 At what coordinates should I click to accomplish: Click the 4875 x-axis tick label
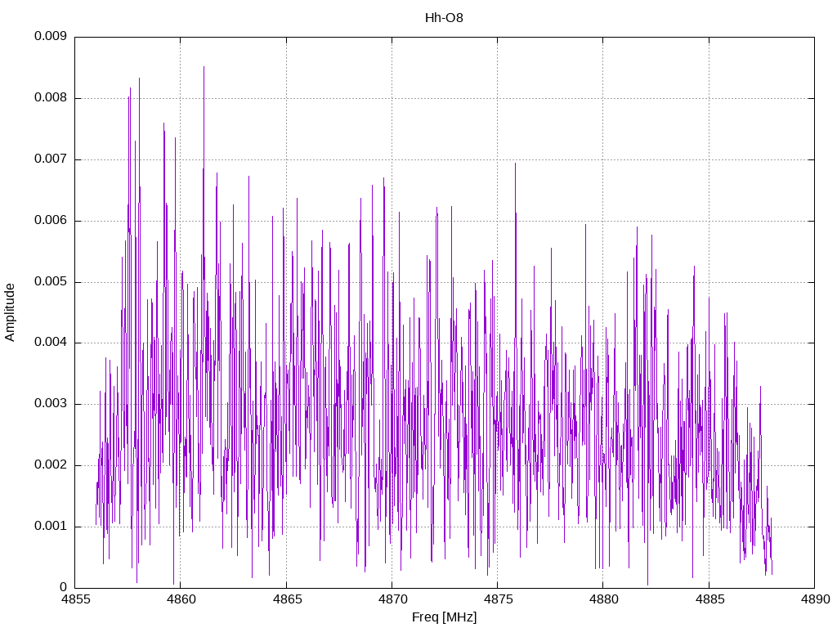click(x=498, y=599)
